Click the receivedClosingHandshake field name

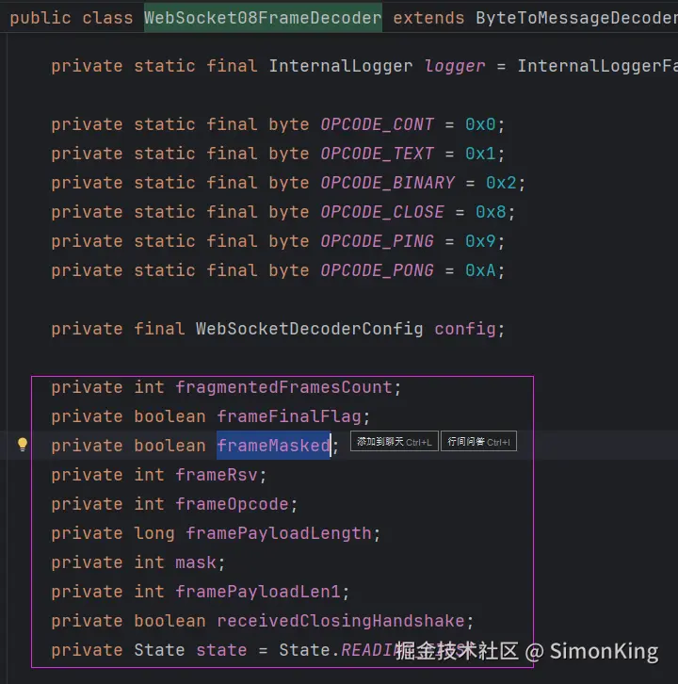click(x=341, y=621)
